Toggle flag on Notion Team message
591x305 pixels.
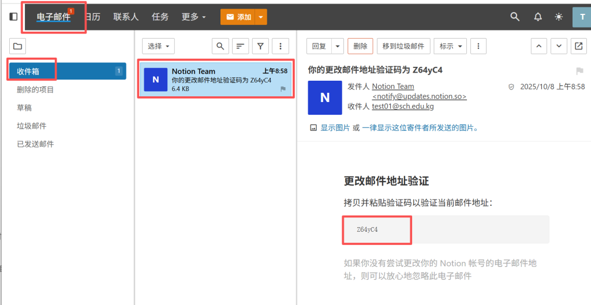[283, 89]
